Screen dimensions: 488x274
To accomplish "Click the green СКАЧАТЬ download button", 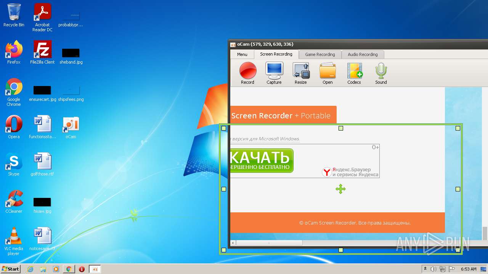I will pos(262,161).
